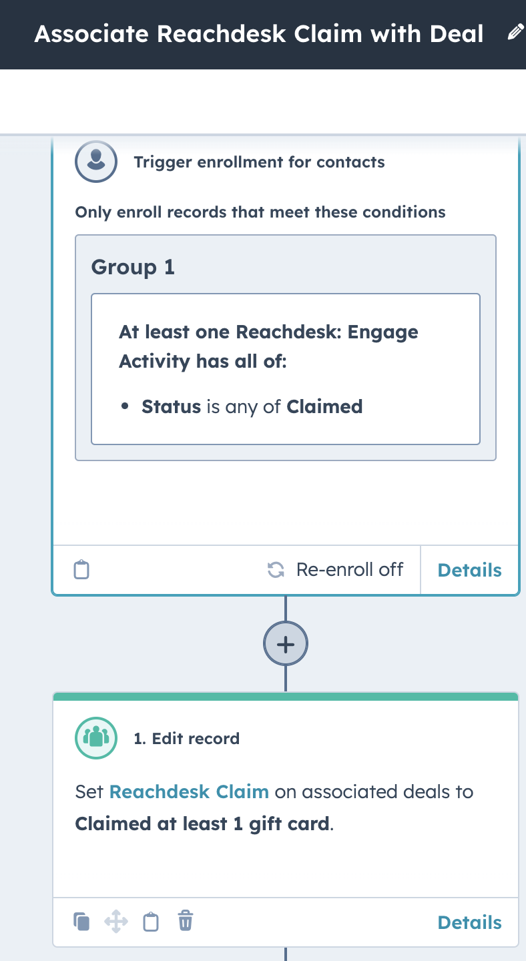Open Details for the enrollment trigger
This screenshot has height=961, width=526.
469,570
